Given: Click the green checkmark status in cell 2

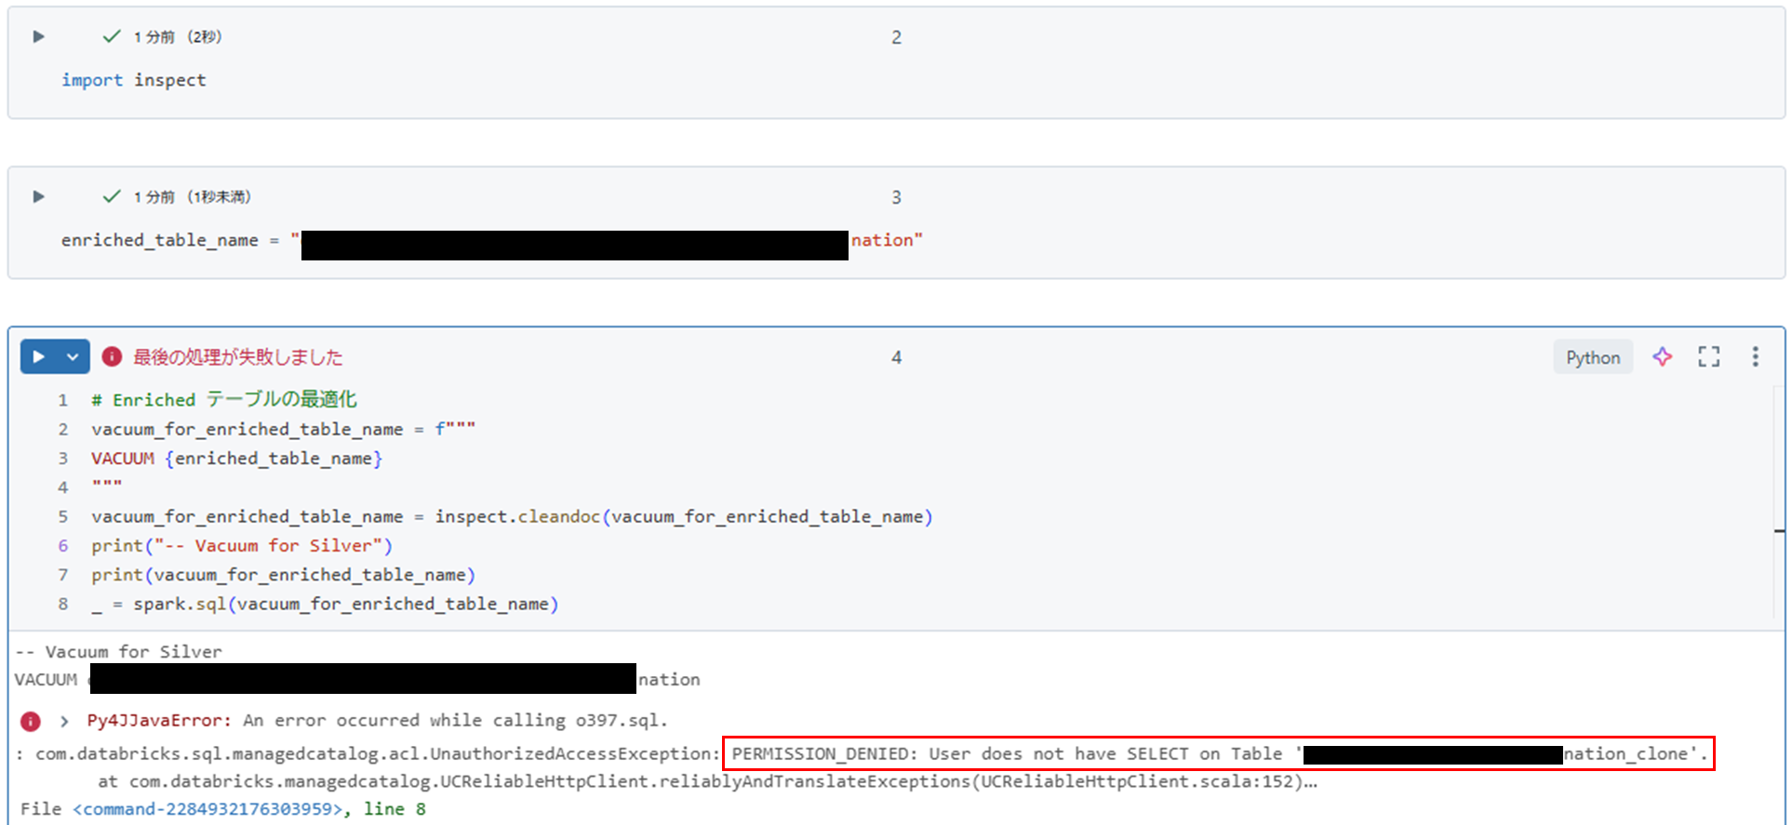Looking at the screenshot, I should pos(112,37).
